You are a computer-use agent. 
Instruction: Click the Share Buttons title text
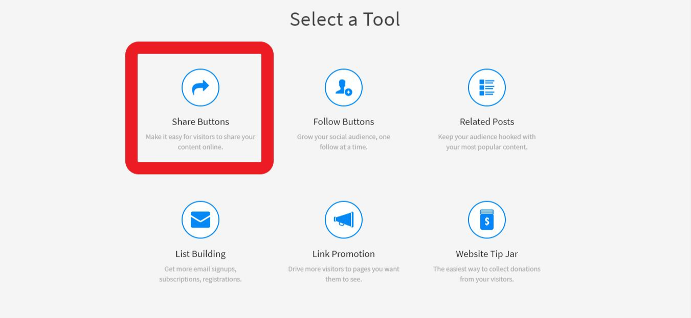coord(200,121)
